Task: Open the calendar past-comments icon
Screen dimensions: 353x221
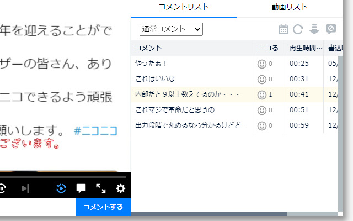Action: tap(283, 29)
